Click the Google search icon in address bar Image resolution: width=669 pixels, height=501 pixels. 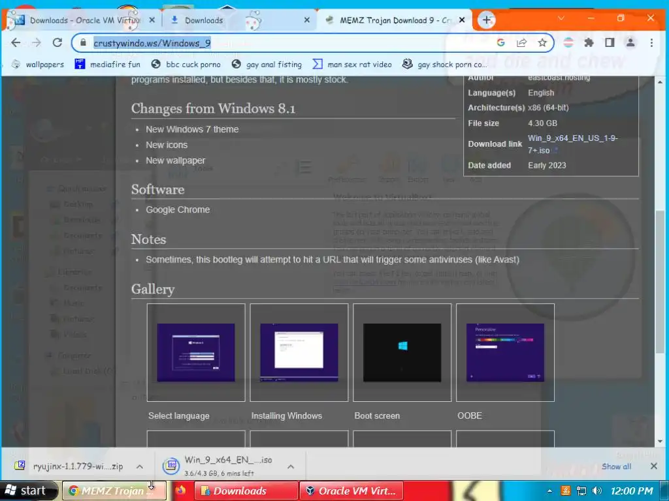click(x=501, y=42)
